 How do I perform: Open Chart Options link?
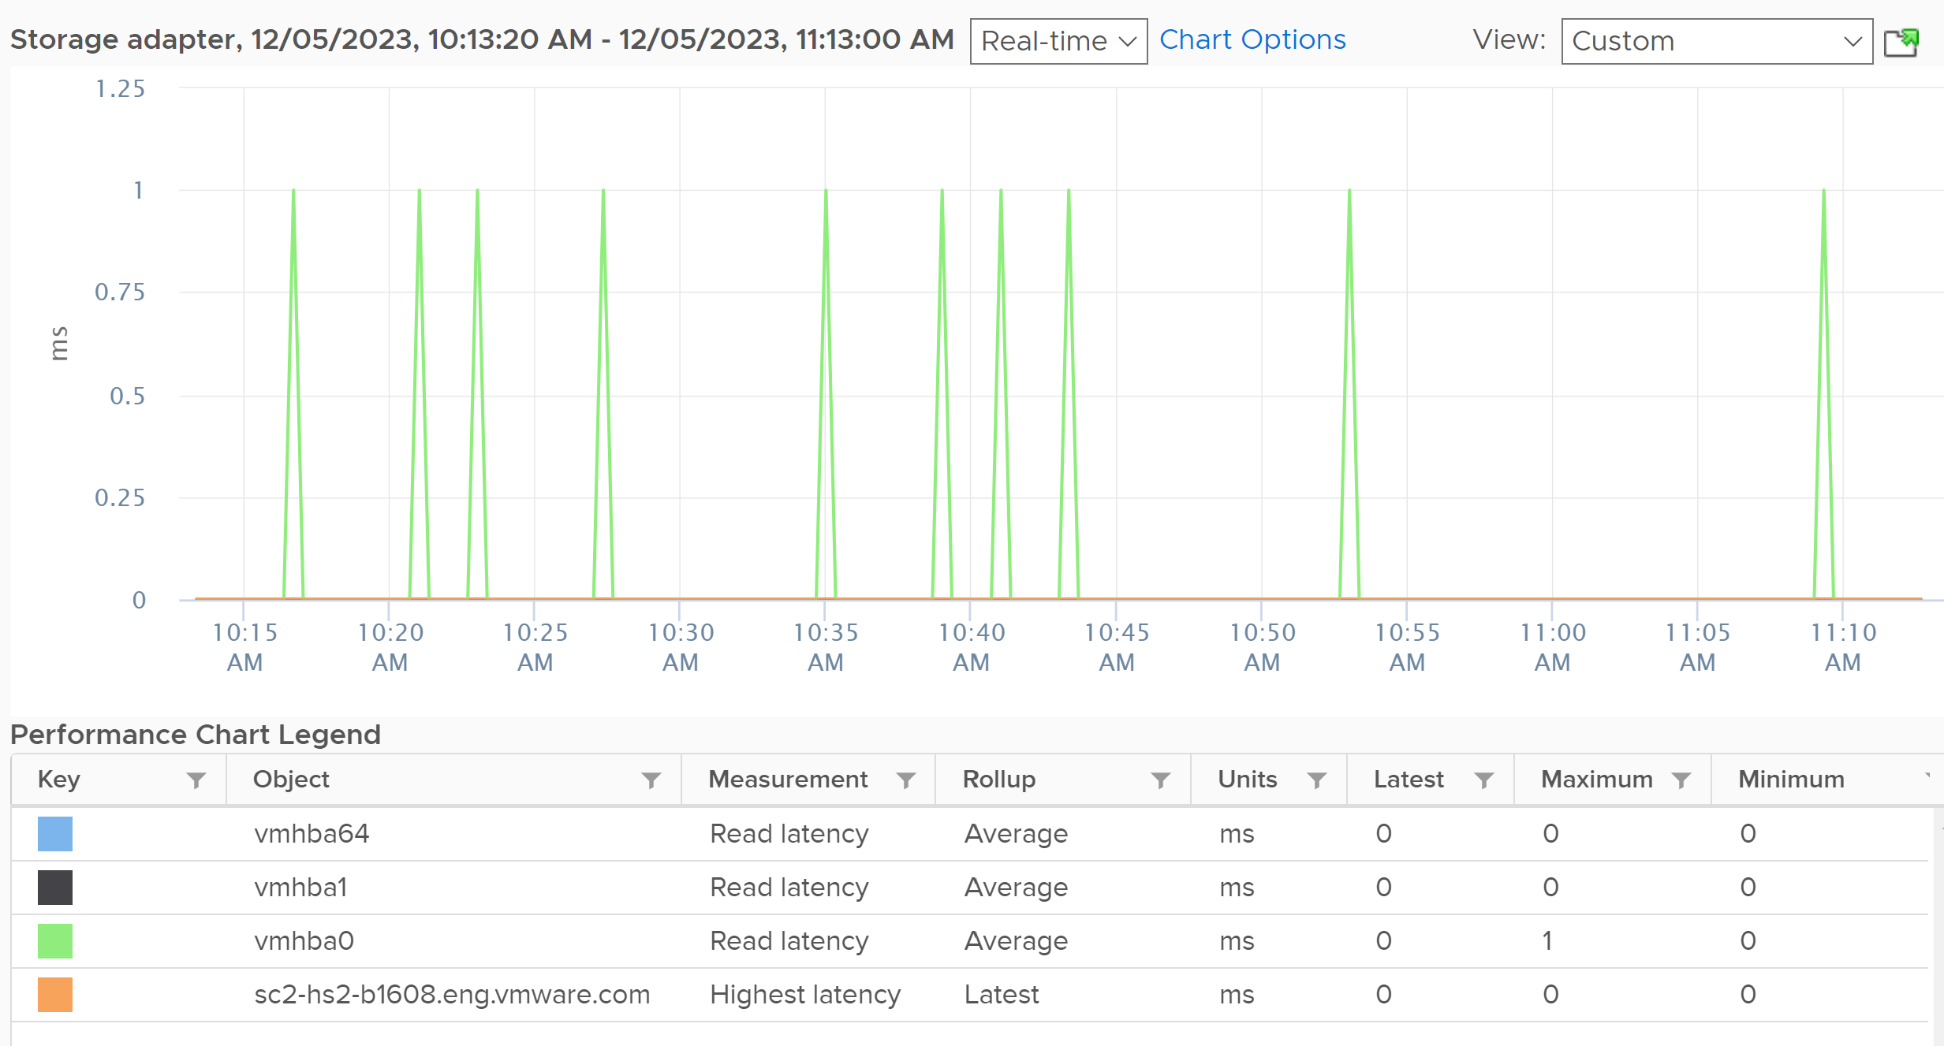point(1252,39)
